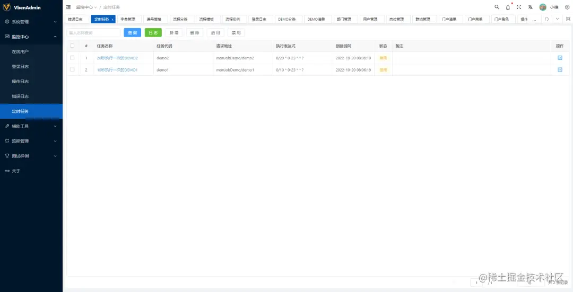Tick the select-all checkbox in table header
Screen dimensions: 573x292
point(72,46)
